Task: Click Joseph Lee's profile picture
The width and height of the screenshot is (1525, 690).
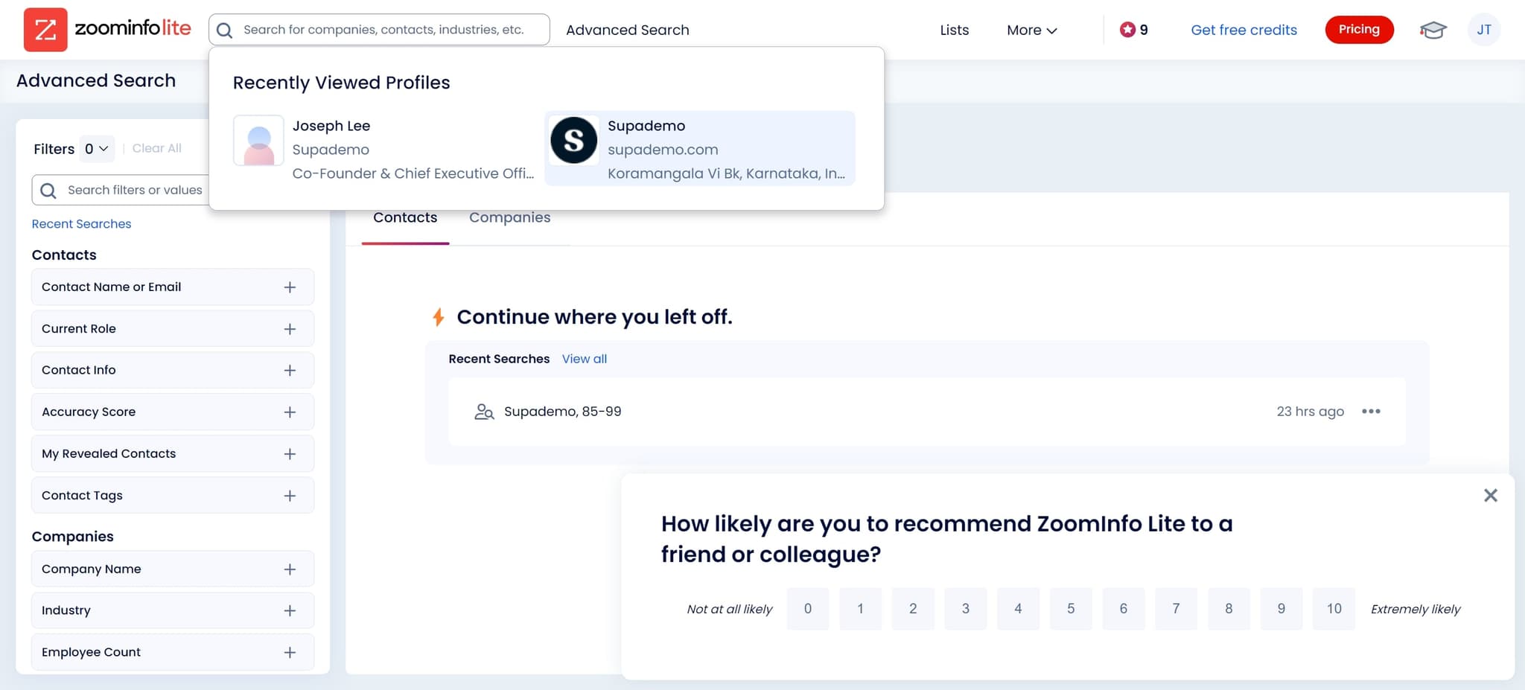Action: point(258,140)
